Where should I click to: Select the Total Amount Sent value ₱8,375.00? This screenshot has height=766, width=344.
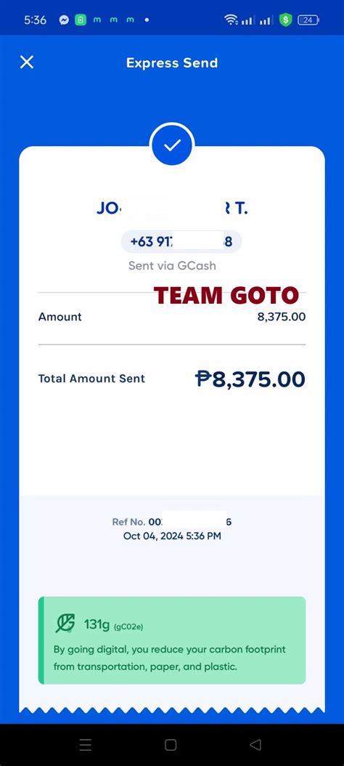(x=250, y=379)
